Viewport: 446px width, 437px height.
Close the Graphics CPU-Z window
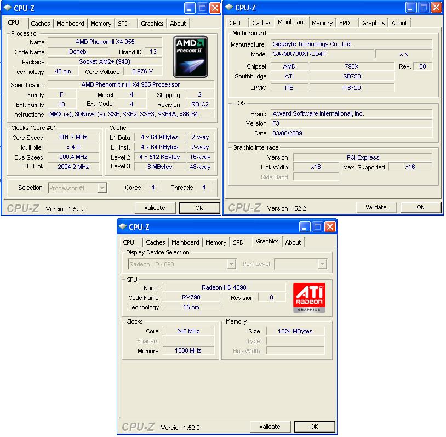330,227
